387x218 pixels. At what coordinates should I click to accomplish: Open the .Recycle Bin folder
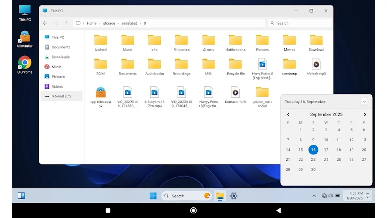[235, 67]
